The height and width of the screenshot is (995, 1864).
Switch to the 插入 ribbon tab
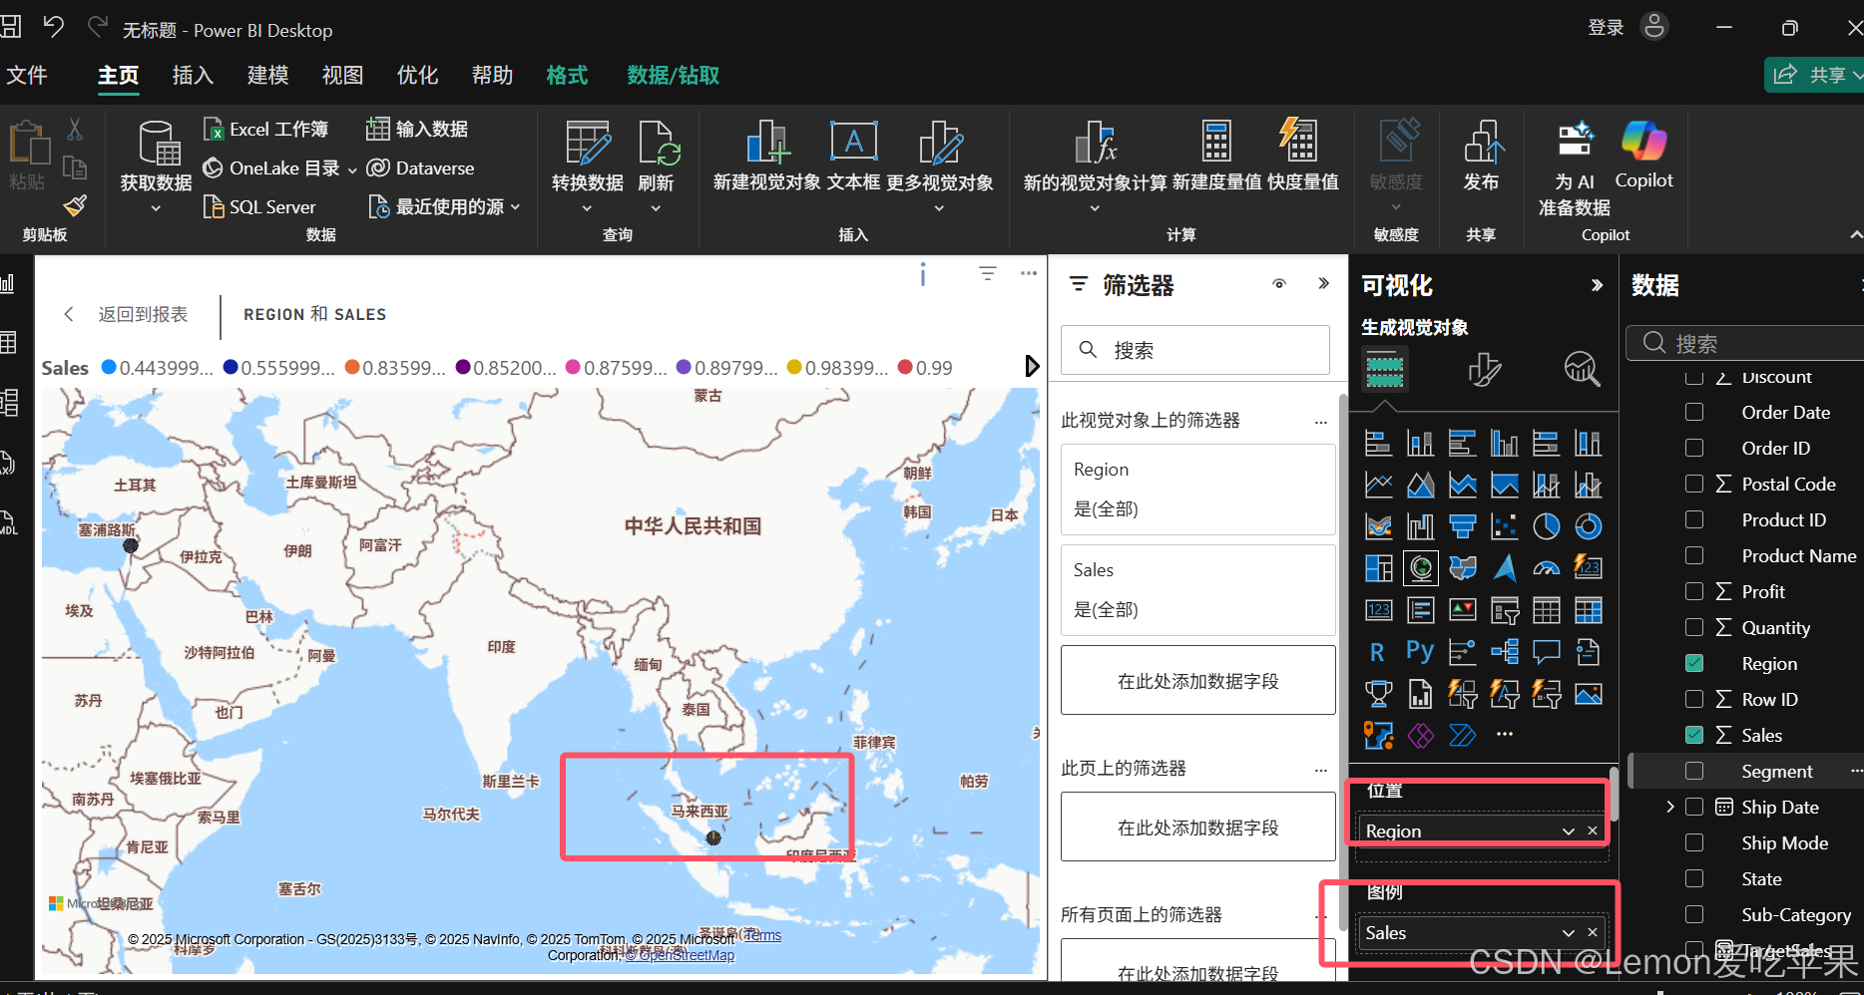[x=193, y=75]
